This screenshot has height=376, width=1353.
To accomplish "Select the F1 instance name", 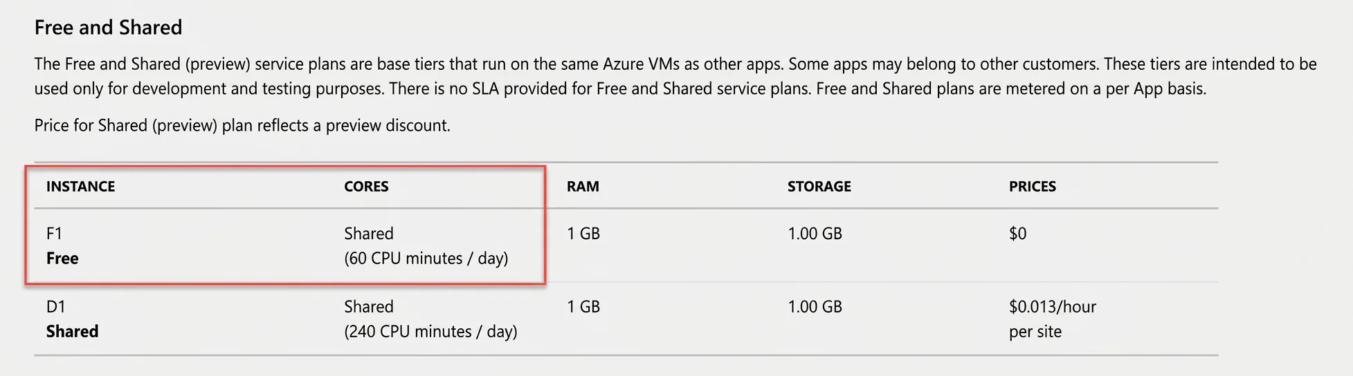I will coord(54,234).
